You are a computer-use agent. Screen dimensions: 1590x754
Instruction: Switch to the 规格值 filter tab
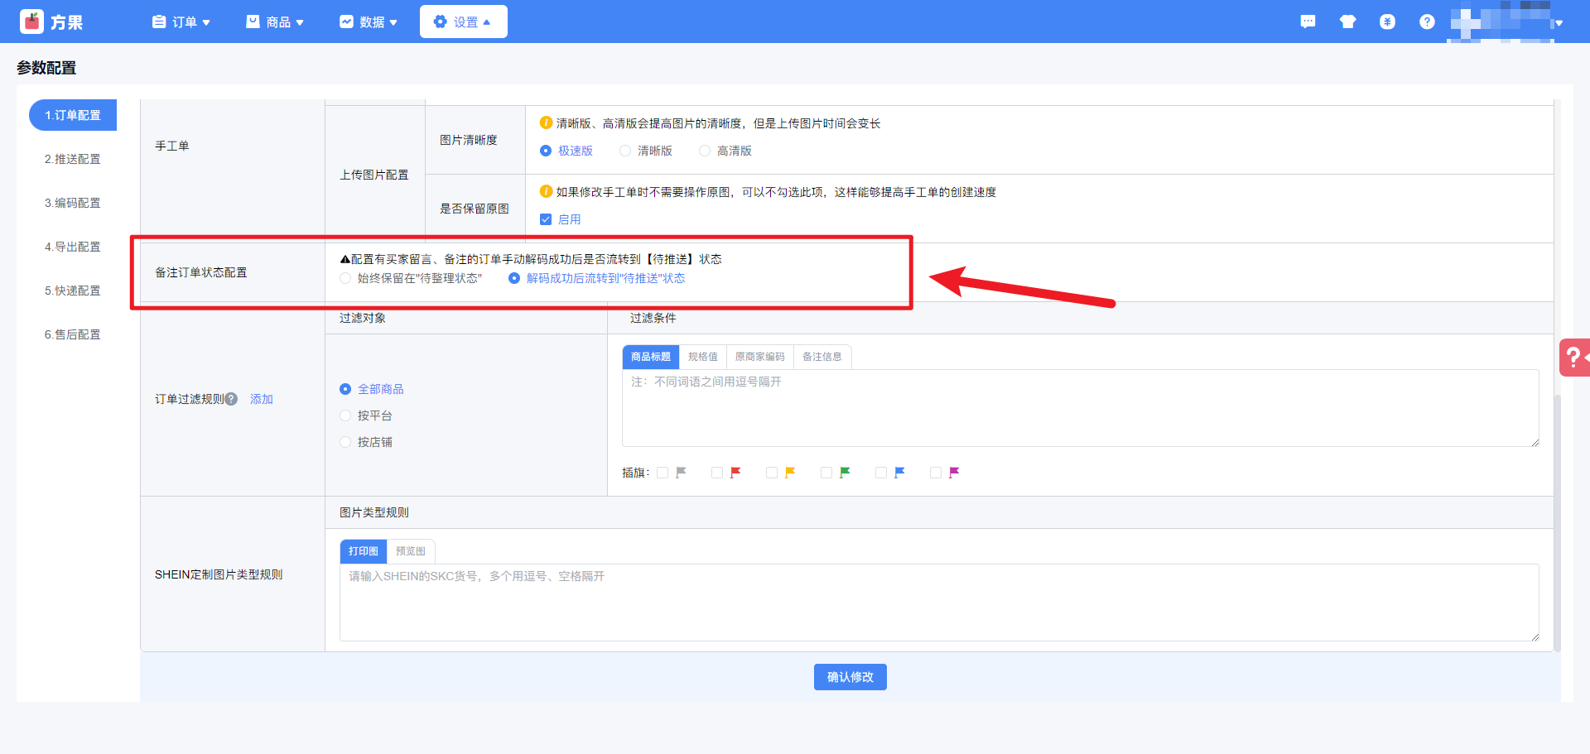pos(702,357)
